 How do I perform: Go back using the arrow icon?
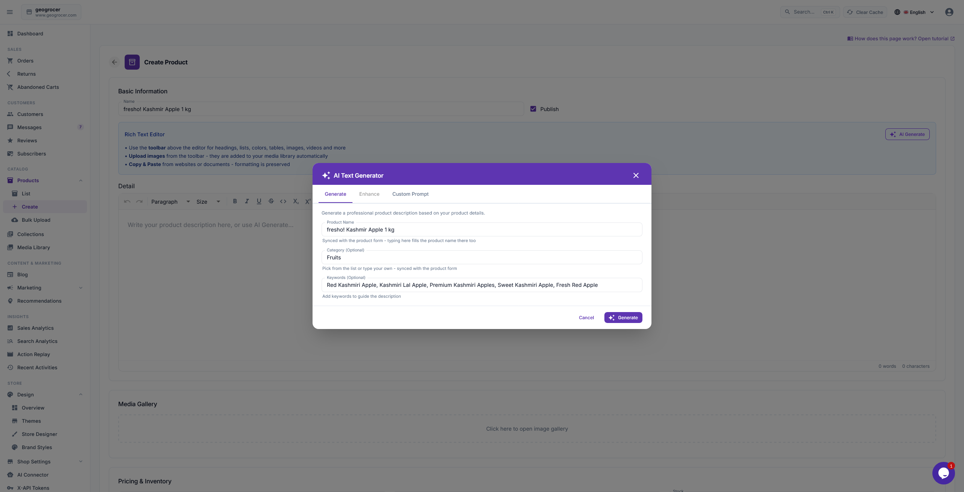click(114, 62)
